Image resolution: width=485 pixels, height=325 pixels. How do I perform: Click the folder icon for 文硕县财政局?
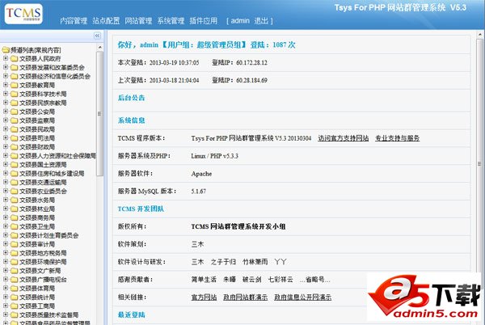click(15, 147)
